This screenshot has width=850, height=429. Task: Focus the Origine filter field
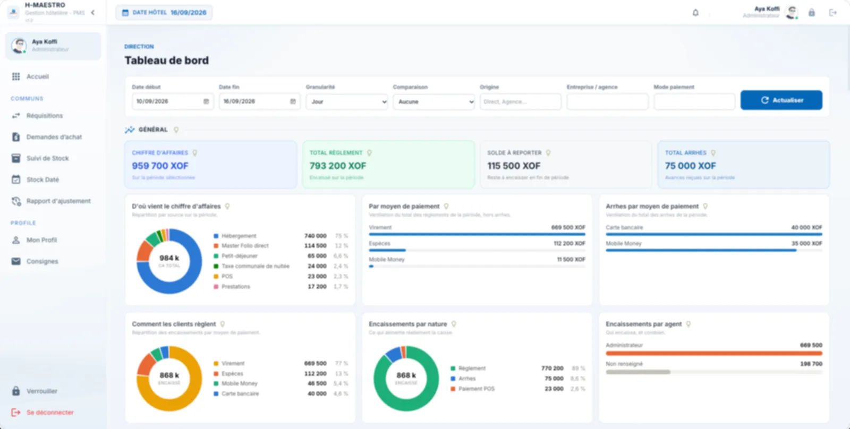point(521,101)
